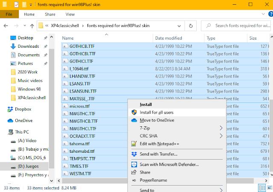Expand the ribbon with the chevron
This screenshot has height=192, width=273.
coord(263,14)
